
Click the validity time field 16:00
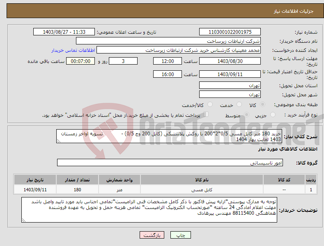tap(168, 74)
